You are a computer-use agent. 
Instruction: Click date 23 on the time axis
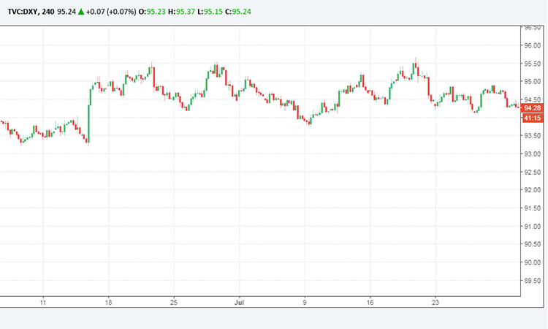point(435,302)
